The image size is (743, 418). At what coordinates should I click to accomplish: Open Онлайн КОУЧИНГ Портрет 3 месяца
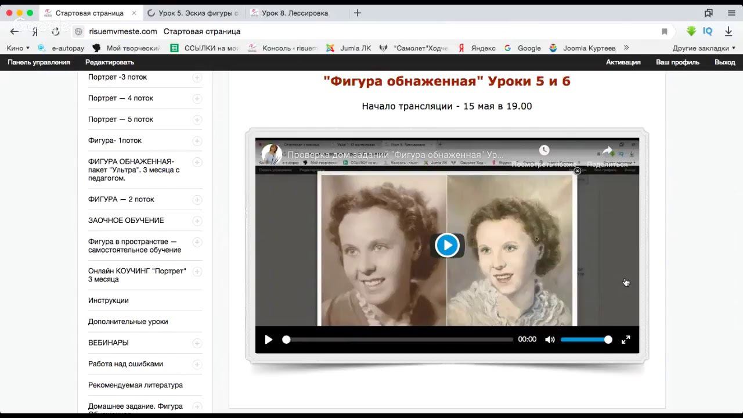(137, 275)
